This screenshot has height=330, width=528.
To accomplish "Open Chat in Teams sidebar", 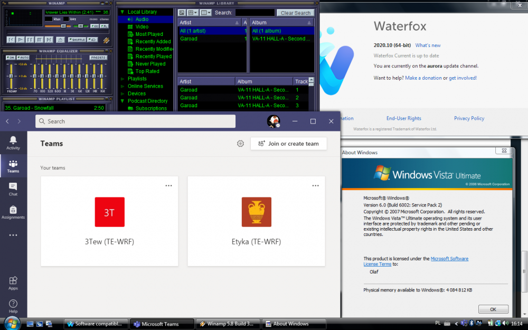I will click(13, 189).
